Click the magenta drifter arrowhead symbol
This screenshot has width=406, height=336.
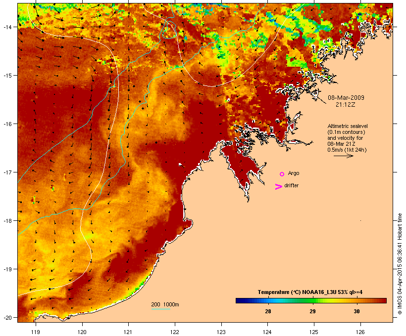[279, 187]
